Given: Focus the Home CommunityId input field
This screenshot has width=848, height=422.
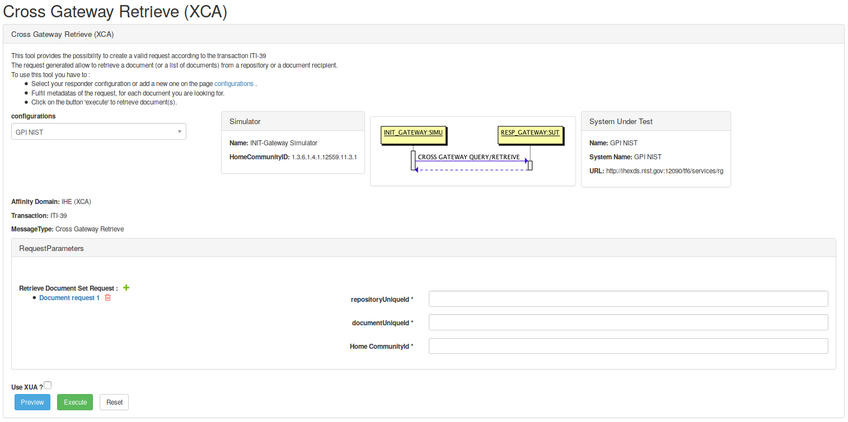Looking at the screenshot, I should pos(628,346).
